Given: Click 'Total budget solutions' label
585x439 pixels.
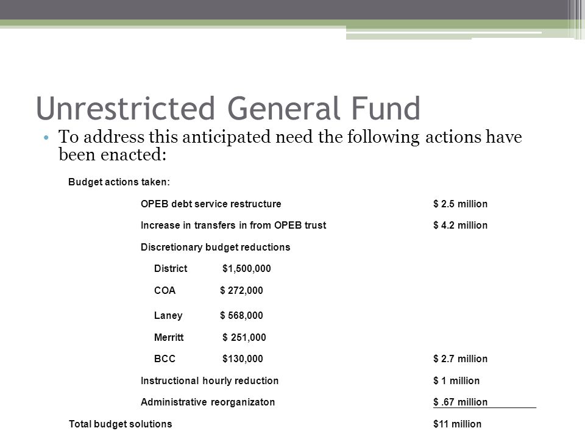Looking at the screenshot, I should pos(120,424).
